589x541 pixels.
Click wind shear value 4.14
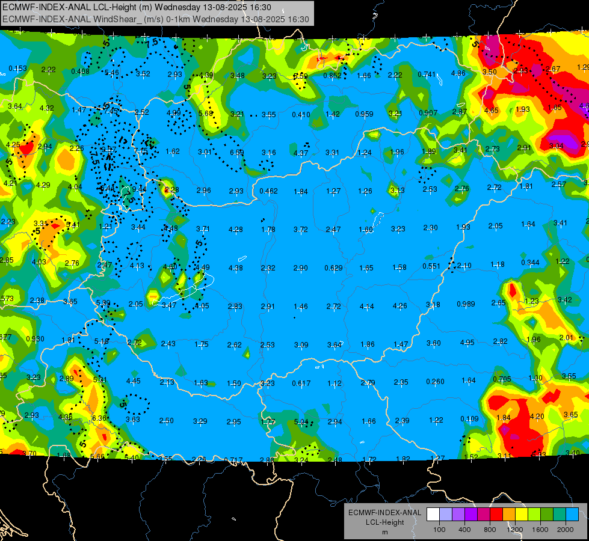point(366,307)
